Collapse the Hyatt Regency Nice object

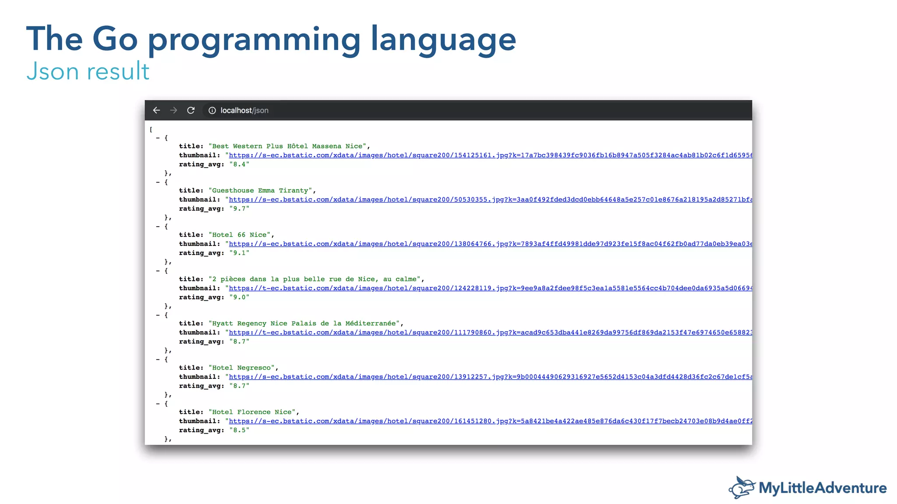click(158, 315)
